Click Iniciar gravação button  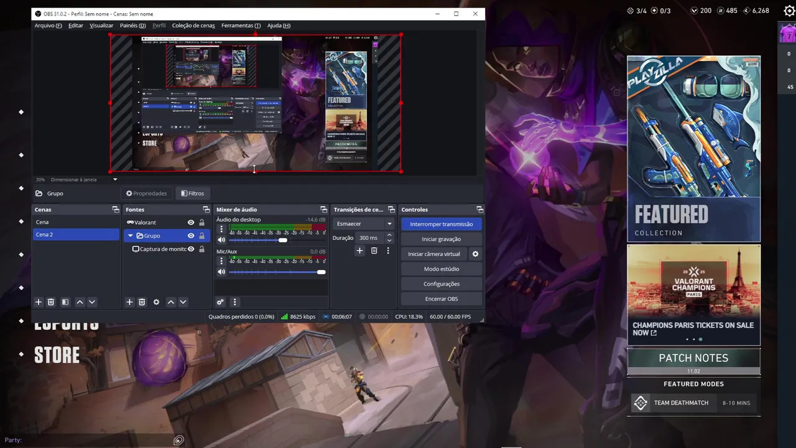pyautogui.click(x=442, y=239)
